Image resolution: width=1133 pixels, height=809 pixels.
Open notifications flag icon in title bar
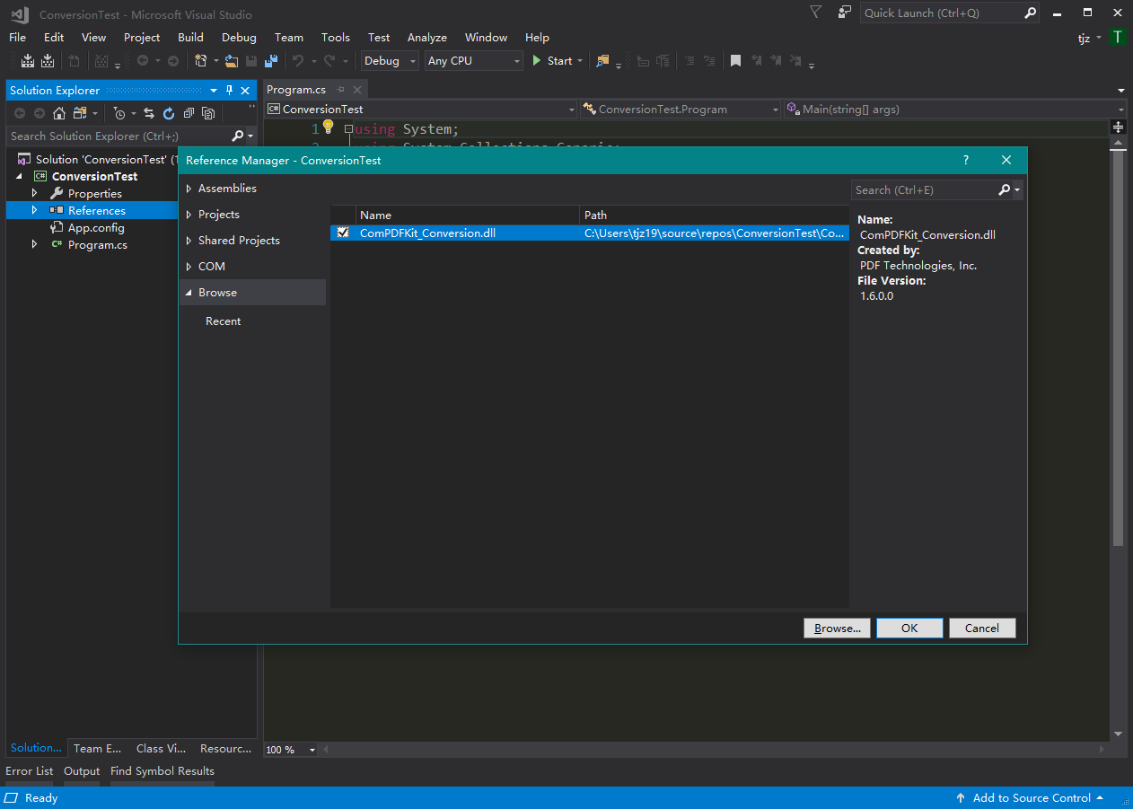click(x=815, y=13)
